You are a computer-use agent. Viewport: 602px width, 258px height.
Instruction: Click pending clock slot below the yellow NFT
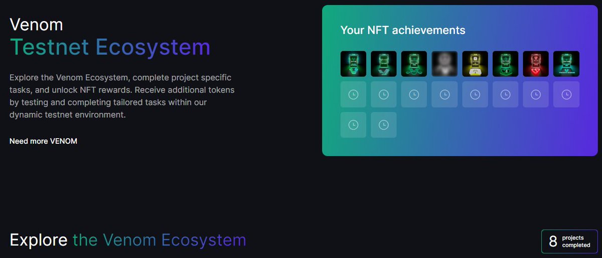coord(475,94)
